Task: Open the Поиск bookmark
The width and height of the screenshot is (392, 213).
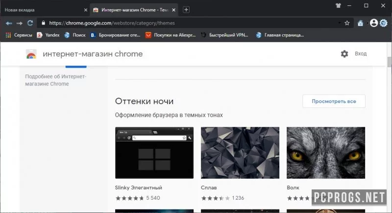Action: [x=75, y=35]
